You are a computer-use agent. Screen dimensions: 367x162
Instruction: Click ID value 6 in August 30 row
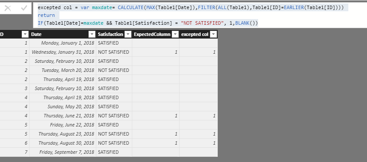click(x=26, y=143)
